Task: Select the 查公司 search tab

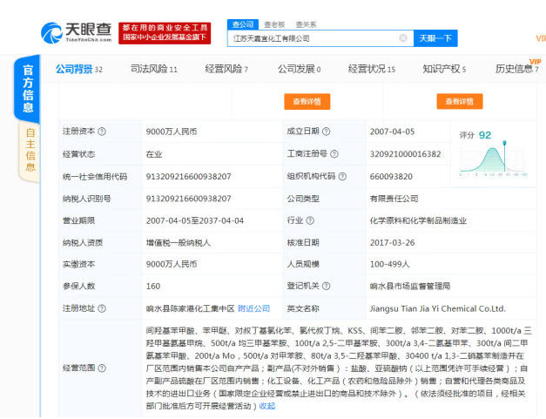Action: coord(243,24)
